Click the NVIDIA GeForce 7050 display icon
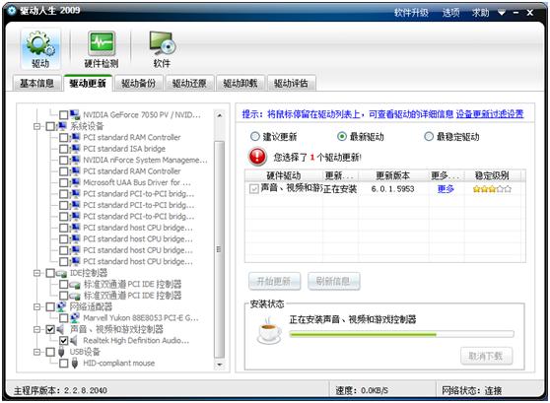The height and width of the screenshot is (403, 550). click(75, 114)
